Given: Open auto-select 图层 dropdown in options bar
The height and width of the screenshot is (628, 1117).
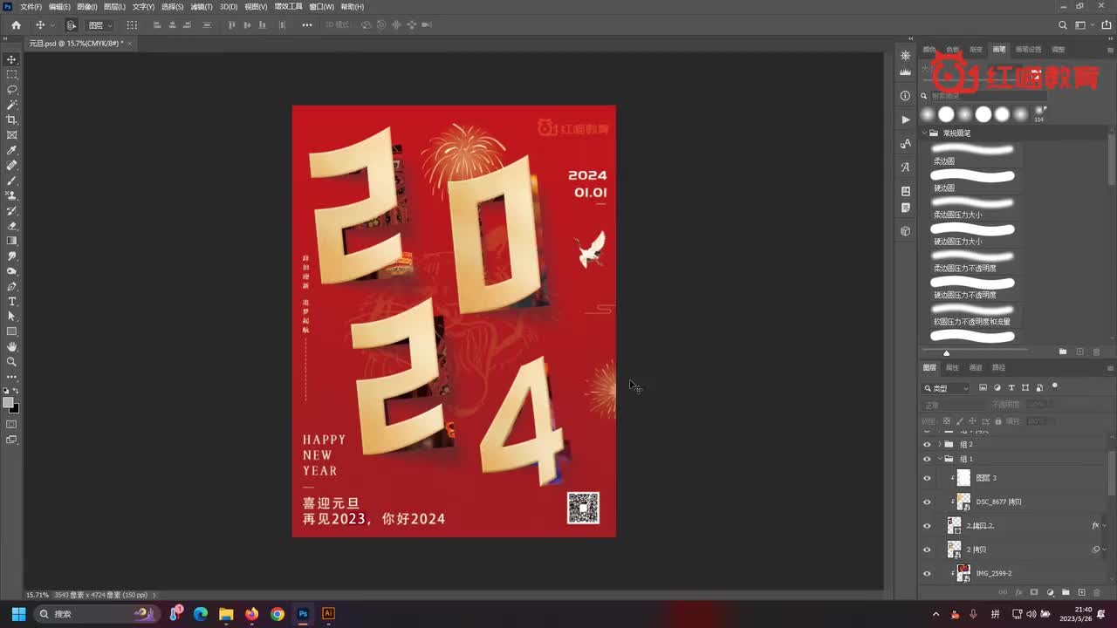Looking at the screenshot, I should (100, 25).
